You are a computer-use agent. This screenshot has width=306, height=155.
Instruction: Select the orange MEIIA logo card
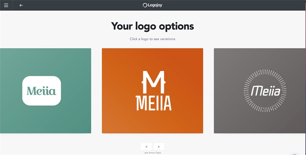click(152, 91)
